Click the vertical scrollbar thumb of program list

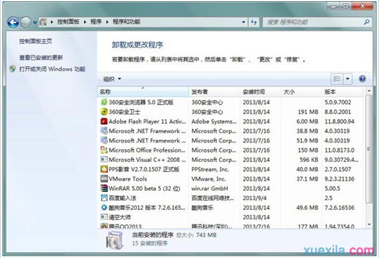pyautogui.click(x=369, y=149)
